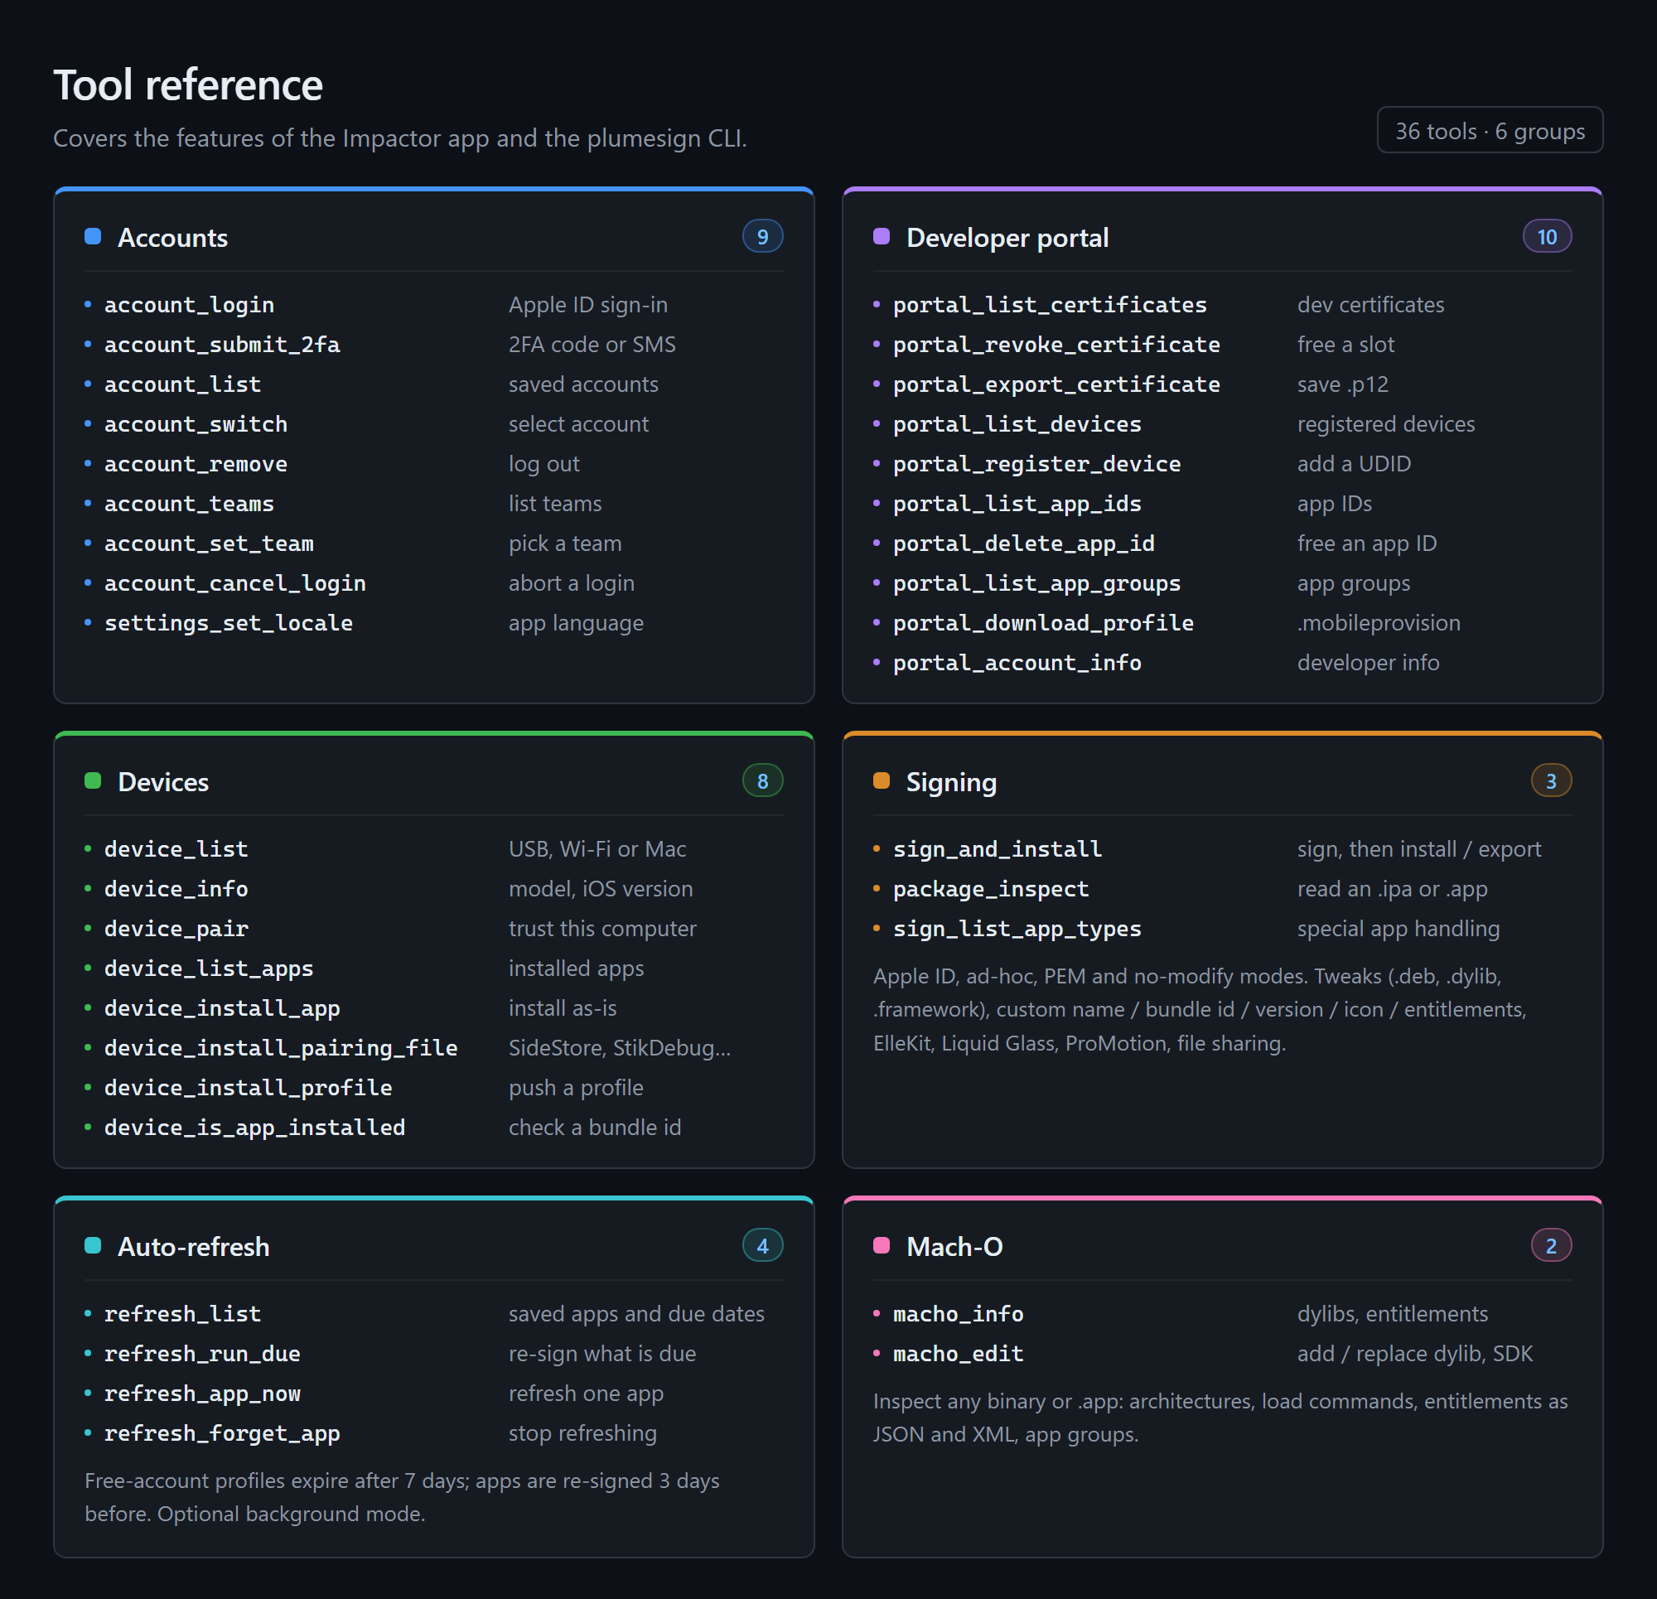Click sign_list_app_types entry

[1017, 930]
